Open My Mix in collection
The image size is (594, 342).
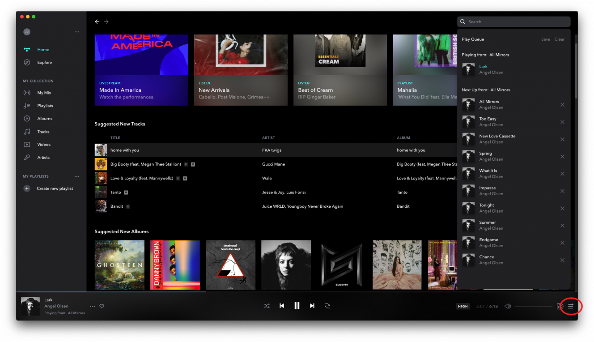(x=44, y=93)
